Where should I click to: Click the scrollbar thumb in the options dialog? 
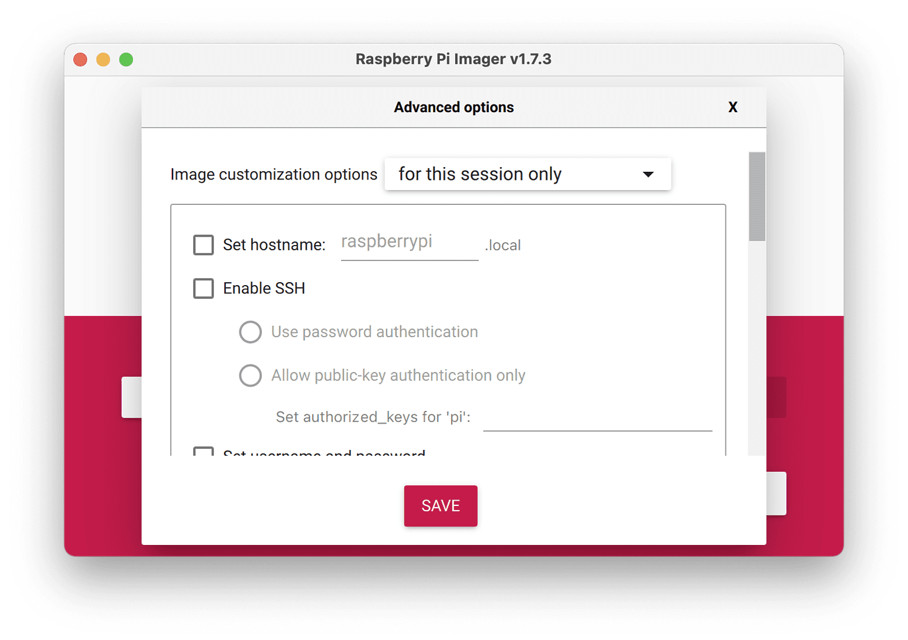point(757,197)
